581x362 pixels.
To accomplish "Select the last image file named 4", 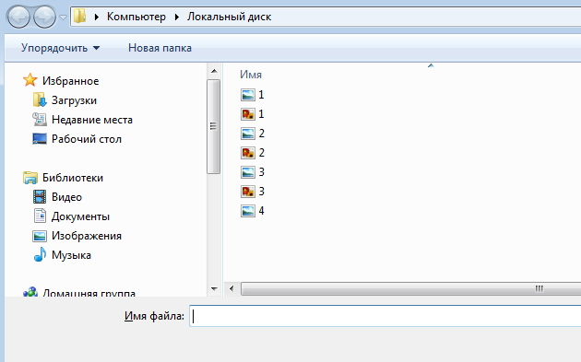I will pyautogui.click(x=253, y=211).
